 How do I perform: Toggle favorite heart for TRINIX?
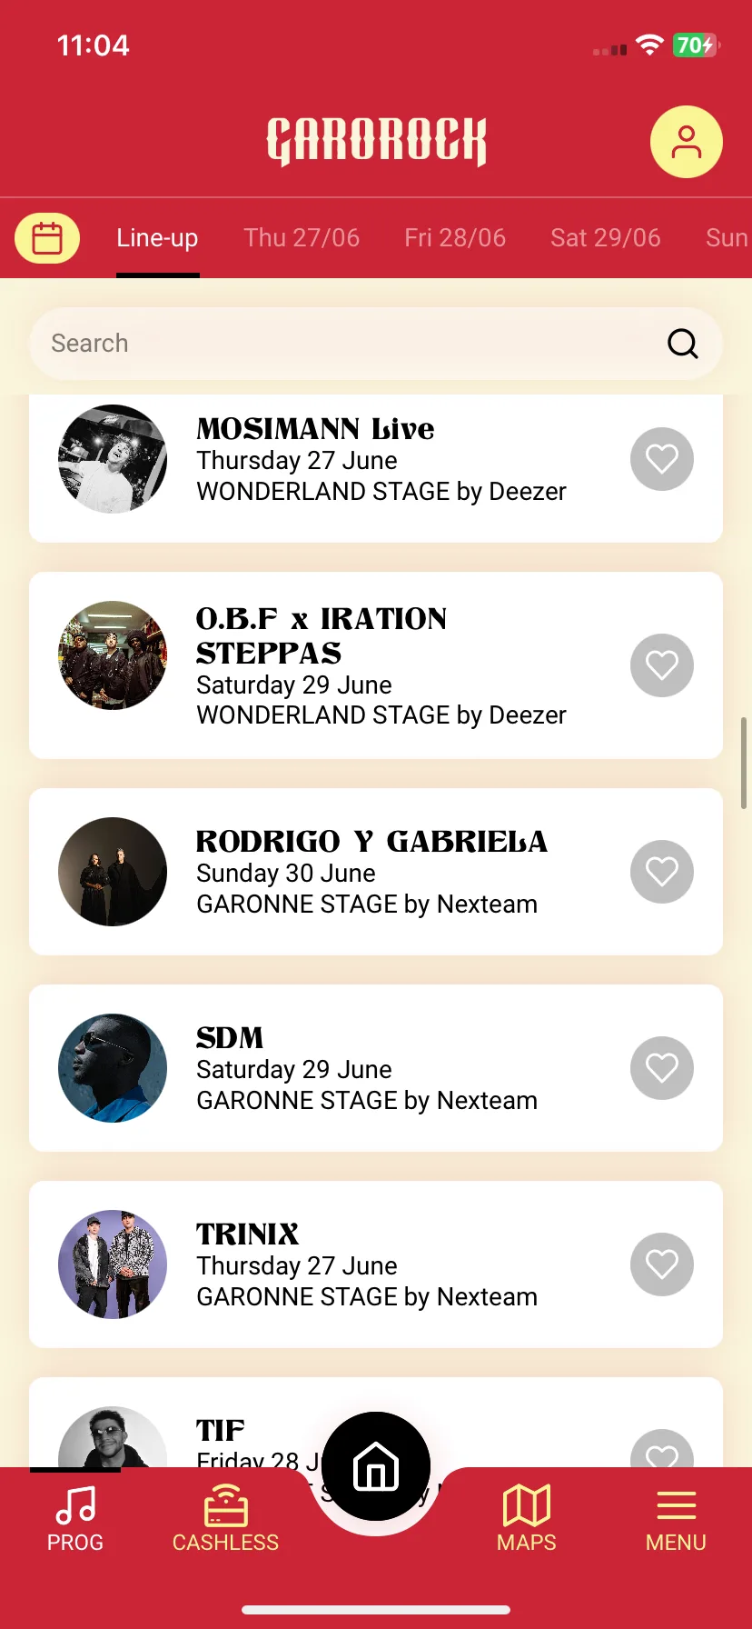coord(662,1264)
